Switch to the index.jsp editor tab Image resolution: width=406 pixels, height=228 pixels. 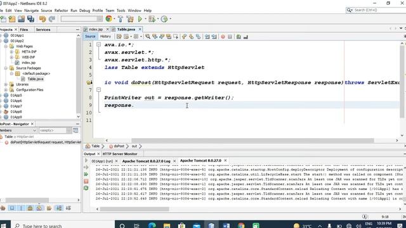point(96,30)
